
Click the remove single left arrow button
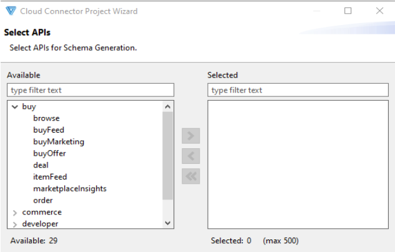[x=191, y=156]
